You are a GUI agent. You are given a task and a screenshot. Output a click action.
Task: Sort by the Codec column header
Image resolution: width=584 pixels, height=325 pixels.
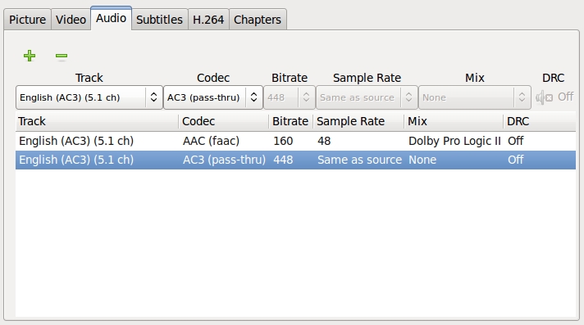[223, 121]
